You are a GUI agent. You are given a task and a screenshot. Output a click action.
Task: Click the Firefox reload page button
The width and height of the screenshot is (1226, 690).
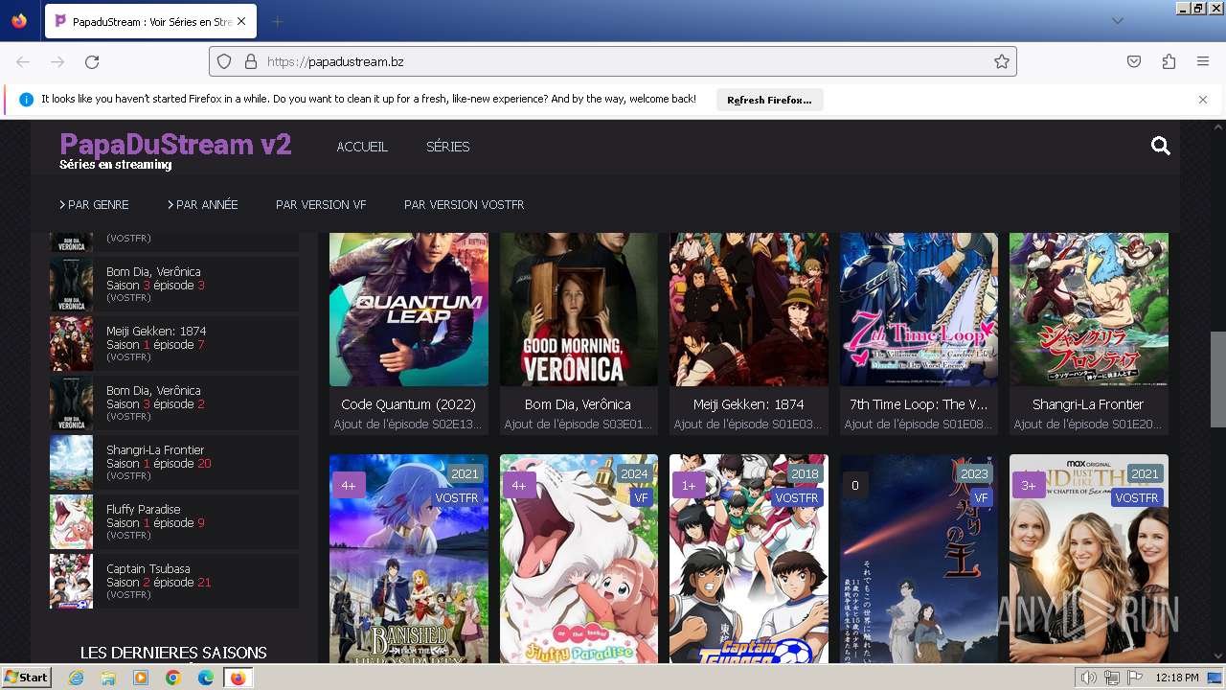[92, 61]
